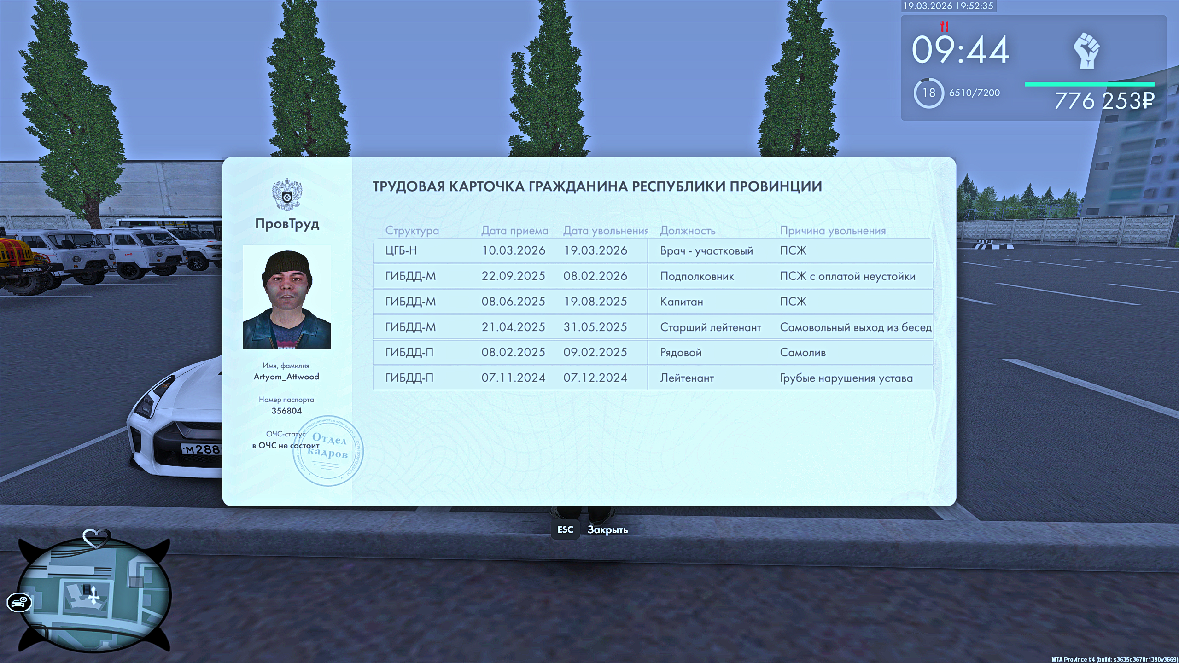Click the passport number 356804
The height and width of the screenshot is (663, 1179).
click(286, 411)
